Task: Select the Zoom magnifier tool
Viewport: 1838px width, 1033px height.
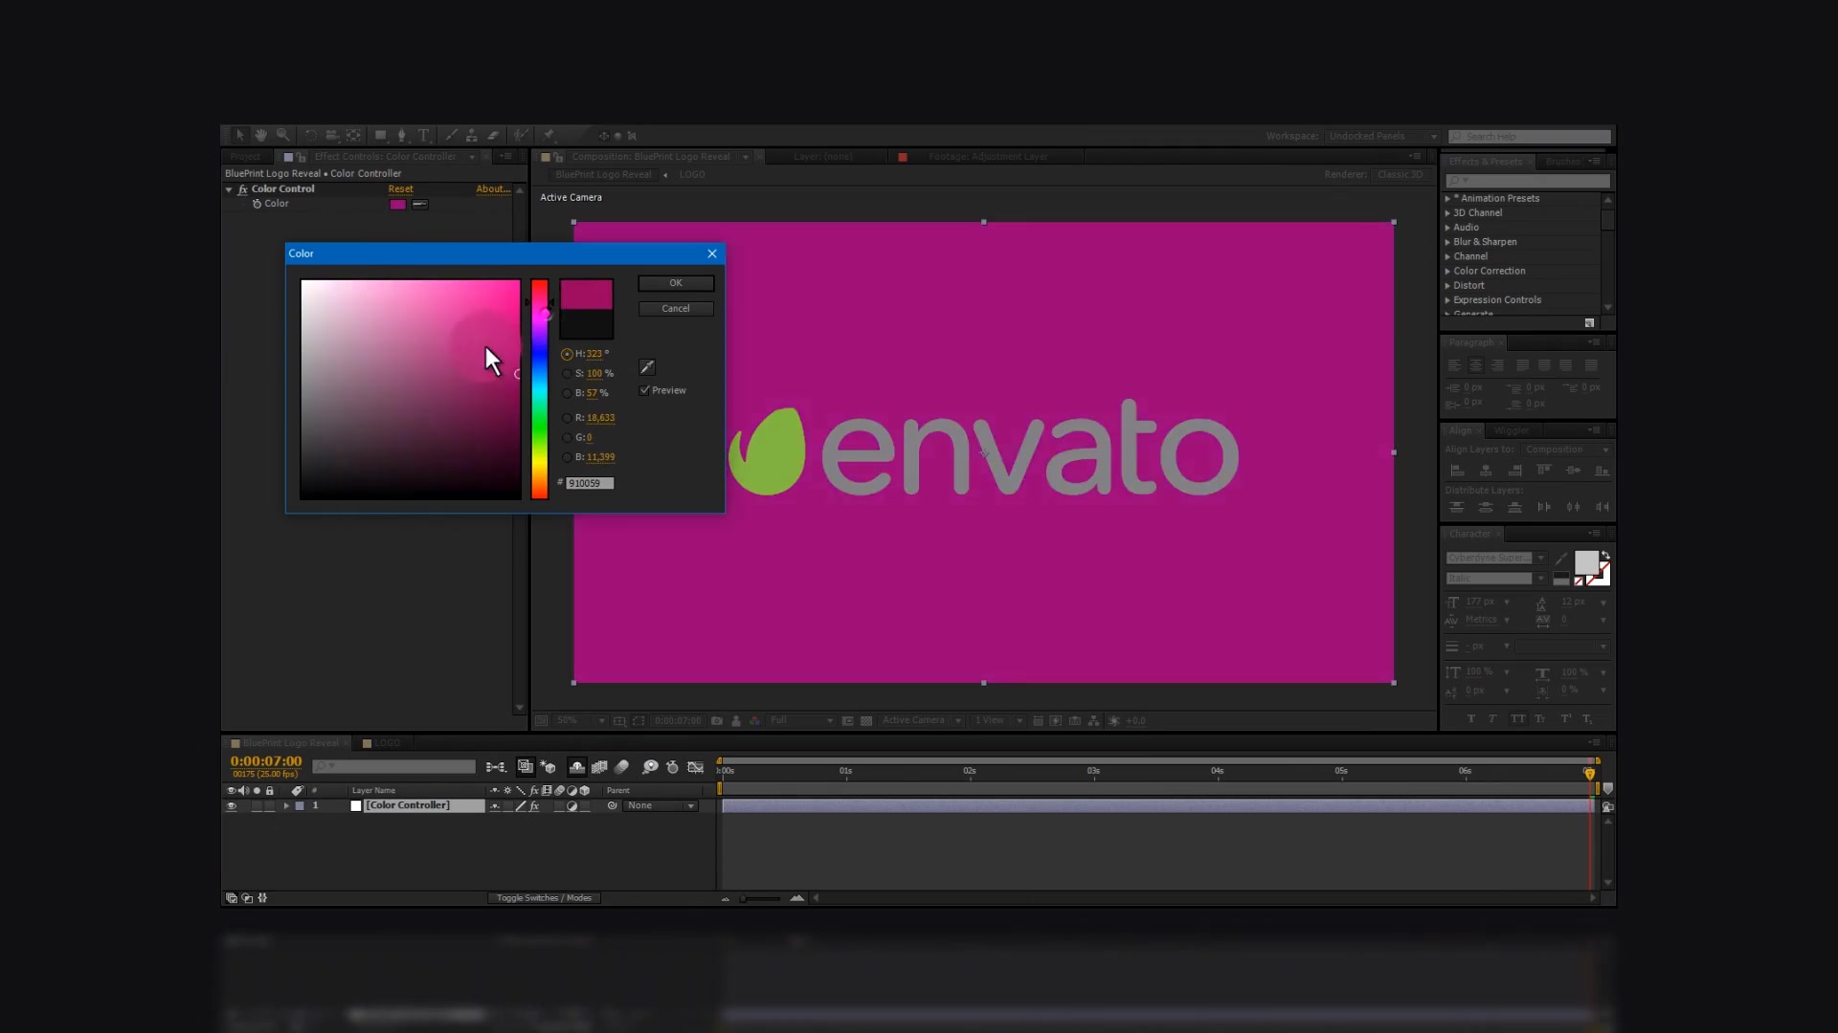Action: 282,135
